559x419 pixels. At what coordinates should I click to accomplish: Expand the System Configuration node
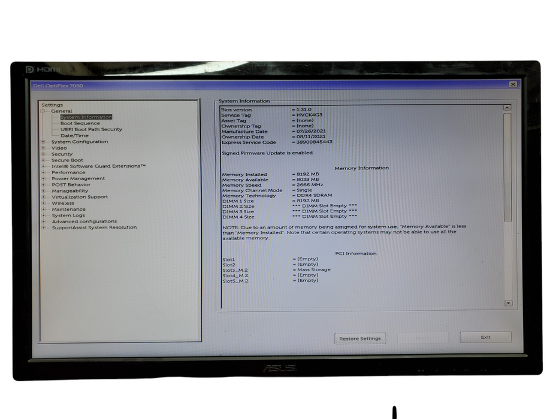coord(43,142)
